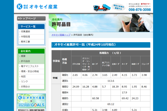Click the 69.42 cell value

click(125, 99)
